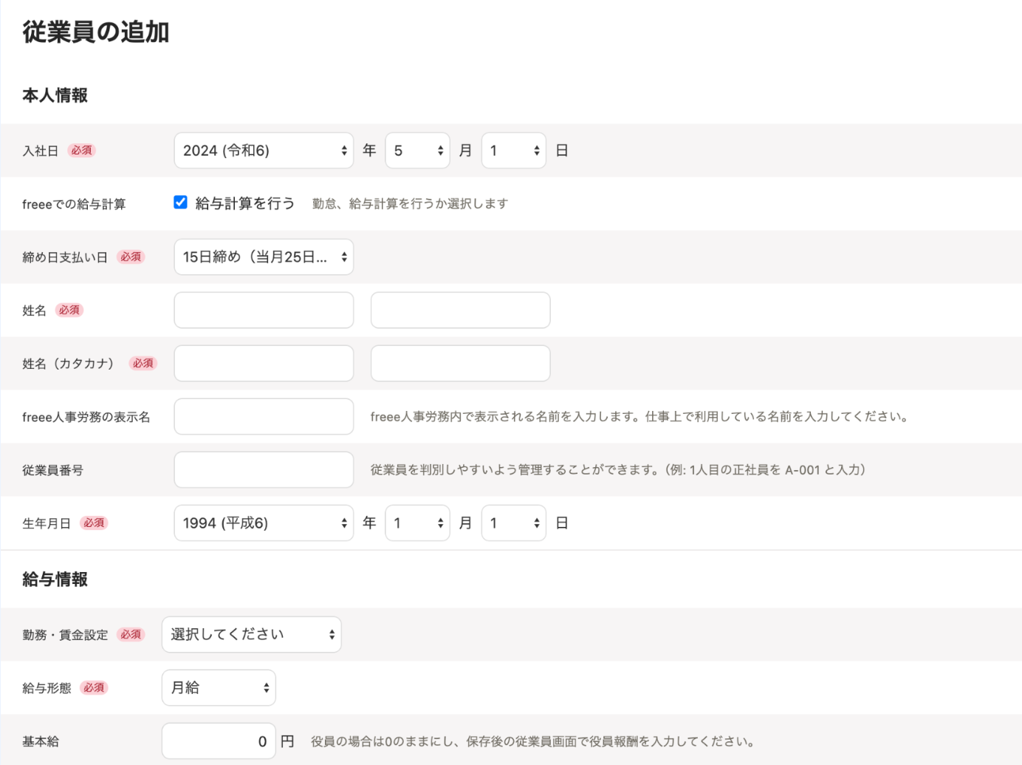Click the 給与情報 section heading

pos(55,579)
